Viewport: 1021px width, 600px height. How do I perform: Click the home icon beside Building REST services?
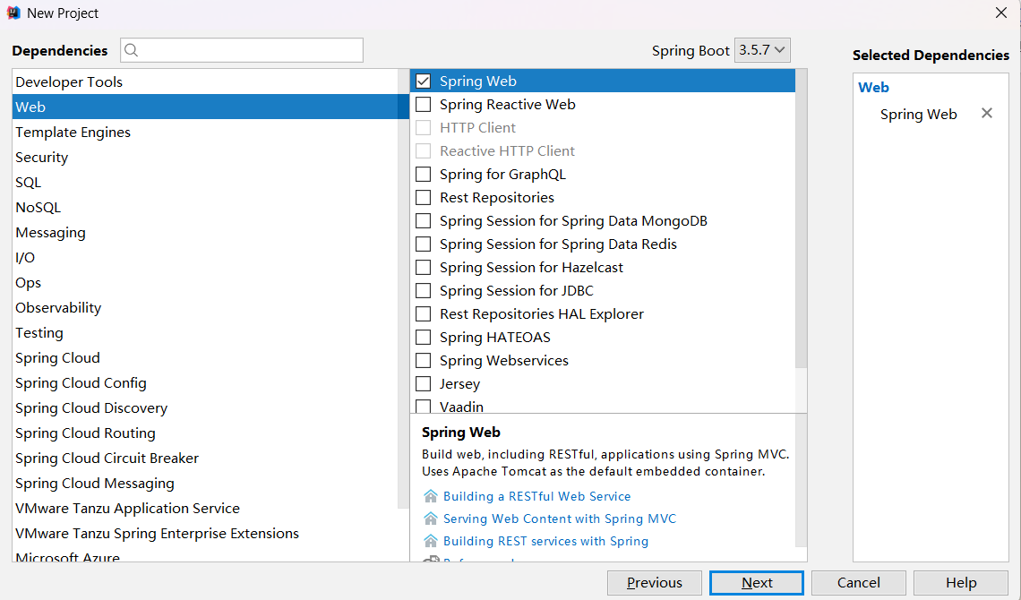pos(431,541)
